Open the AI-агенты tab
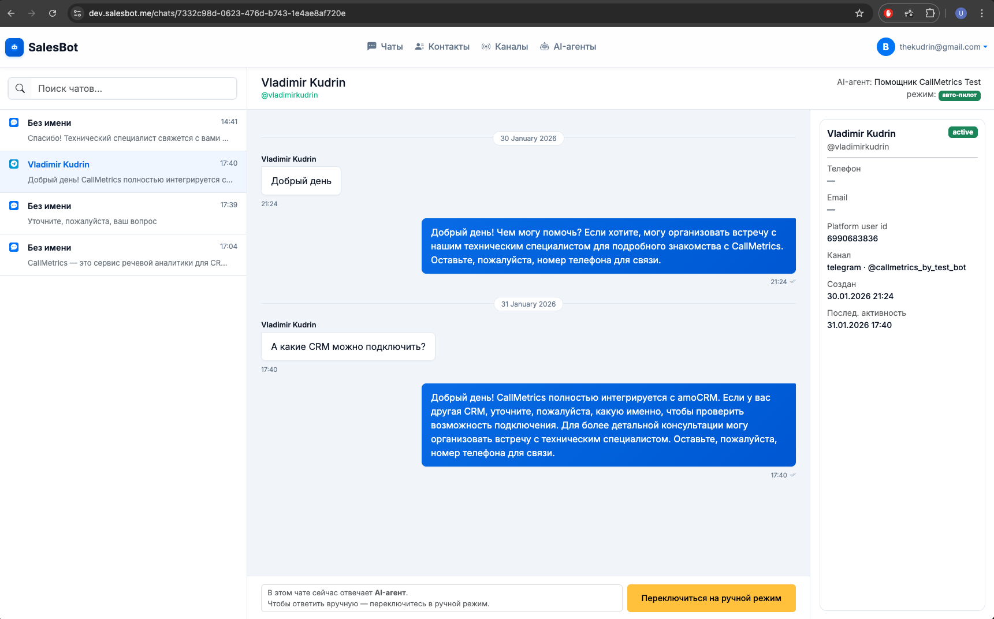994x619 pixels. pyautogui.click(x=568, y=47)
